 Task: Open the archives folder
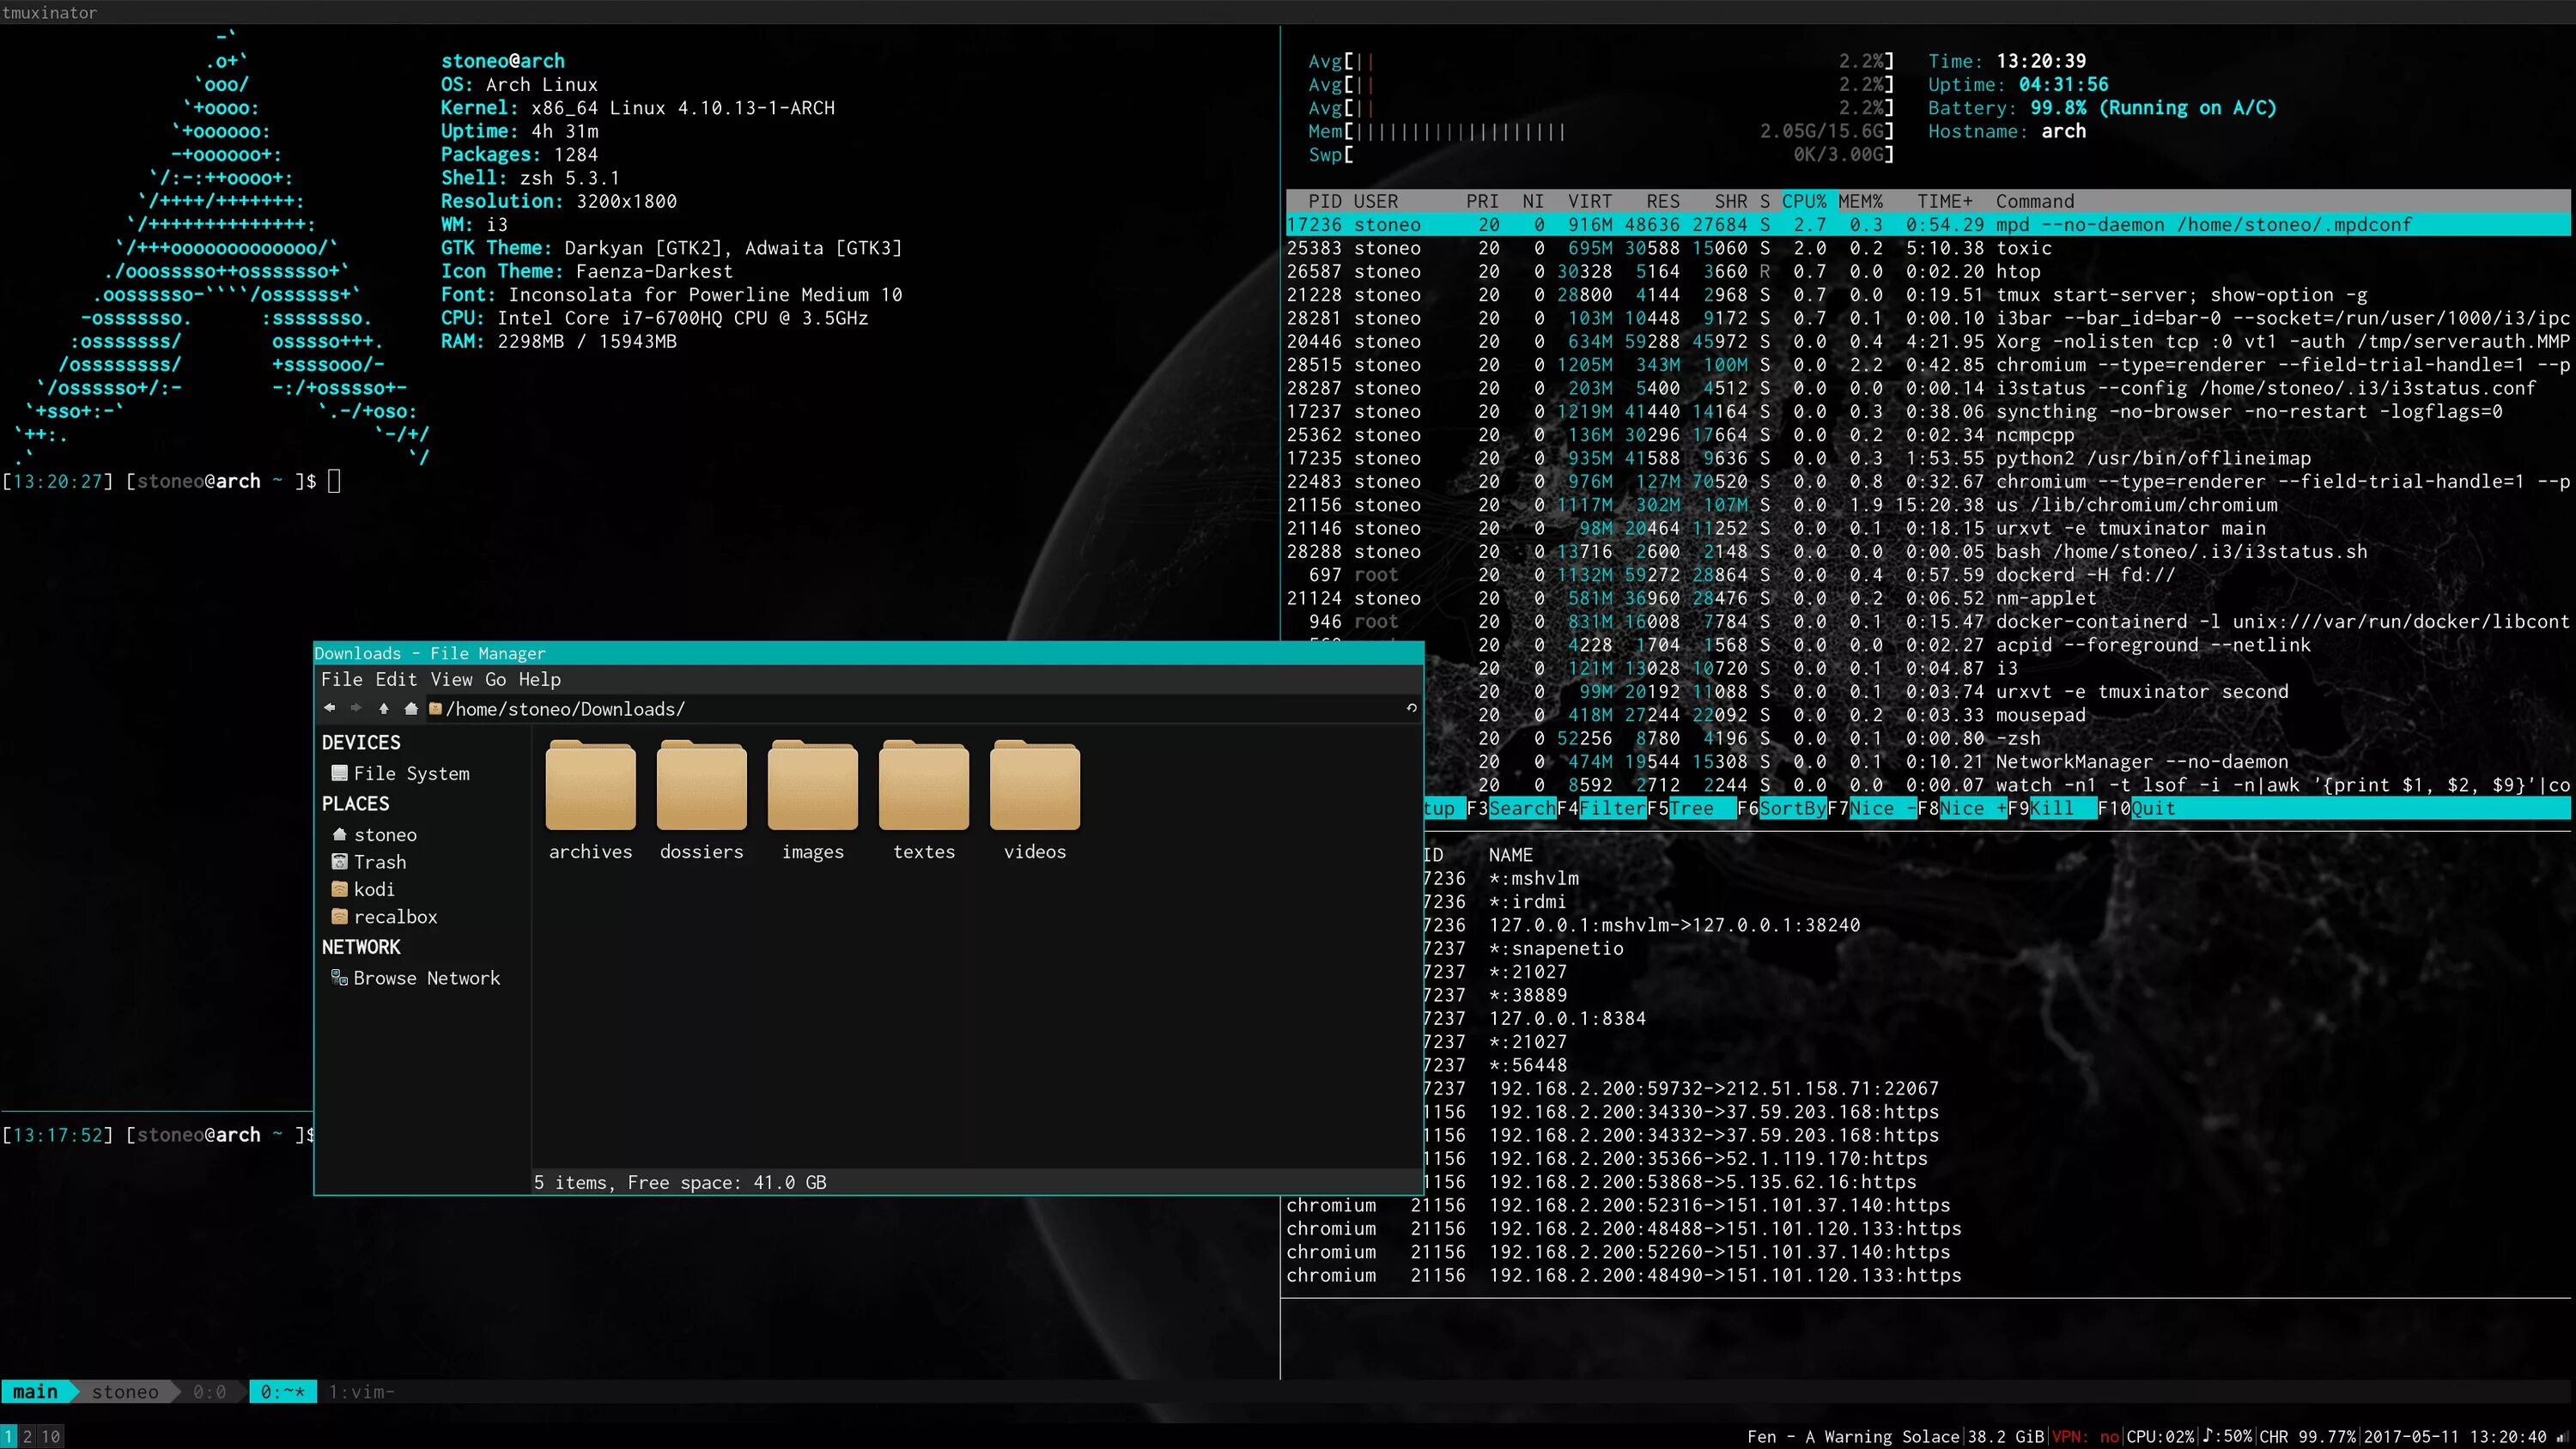tap(590, 787)
